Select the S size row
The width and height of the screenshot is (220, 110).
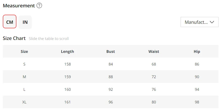click(x=111, y=64)
